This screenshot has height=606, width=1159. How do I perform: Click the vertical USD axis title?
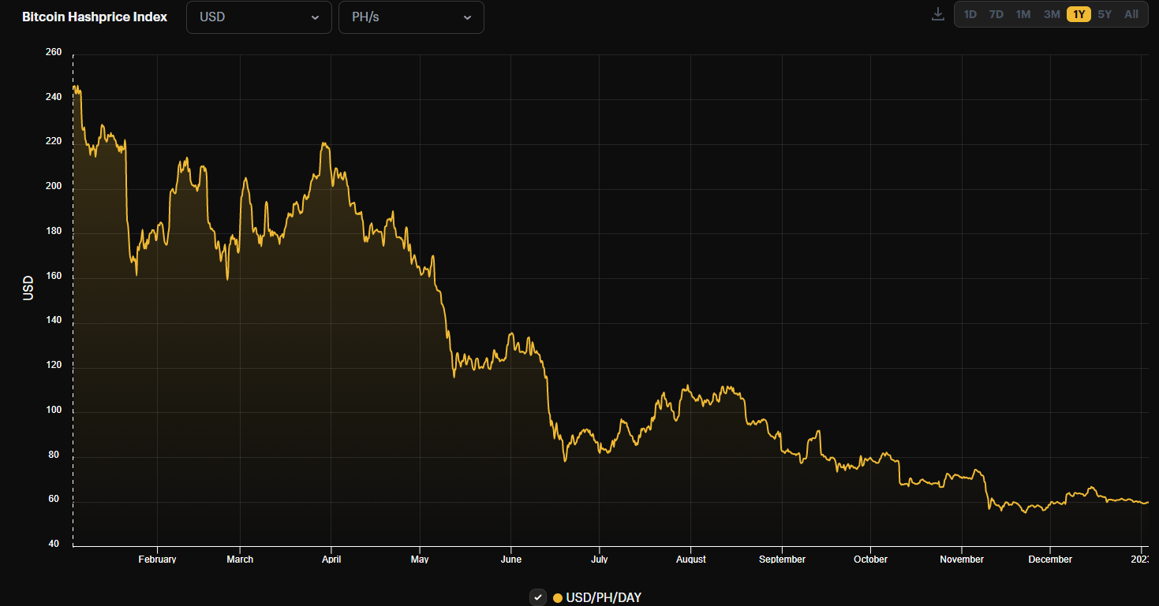28,288
